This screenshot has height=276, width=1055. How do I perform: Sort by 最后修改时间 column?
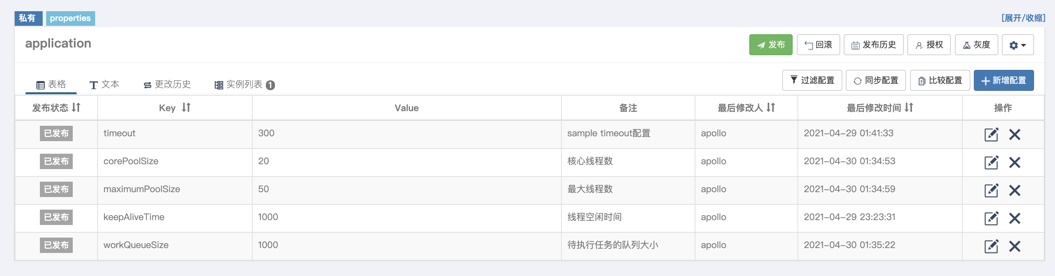point(909,108)
